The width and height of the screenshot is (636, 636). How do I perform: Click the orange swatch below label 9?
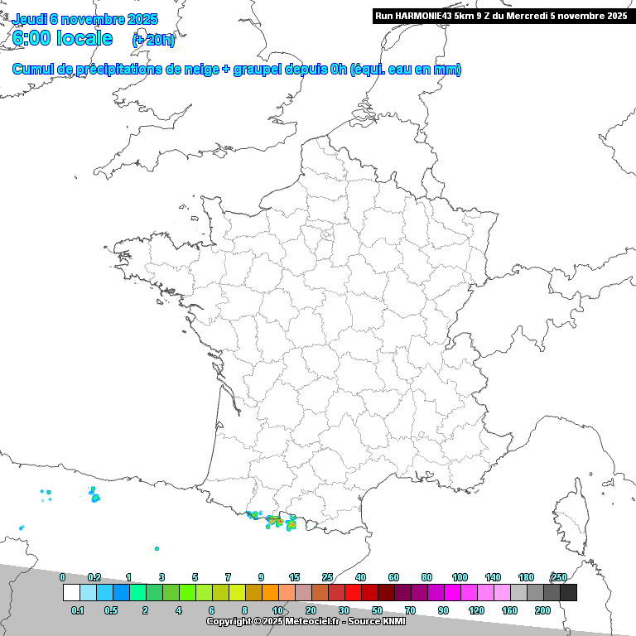[270, 592]
